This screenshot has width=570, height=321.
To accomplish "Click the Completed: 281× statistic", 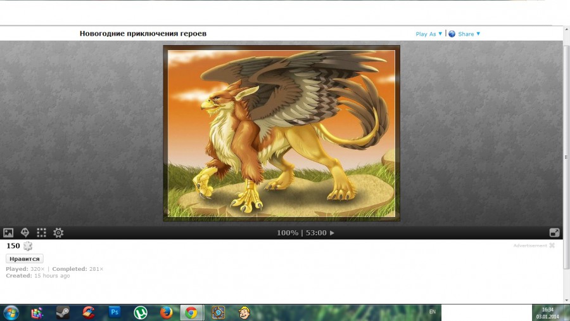I will tap(78, 269).
